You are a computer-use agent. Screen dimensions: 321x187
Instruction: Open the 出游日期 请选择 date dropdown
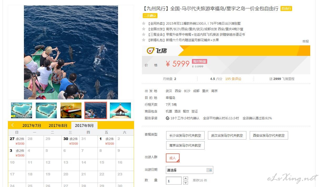[x=190, y=170]
